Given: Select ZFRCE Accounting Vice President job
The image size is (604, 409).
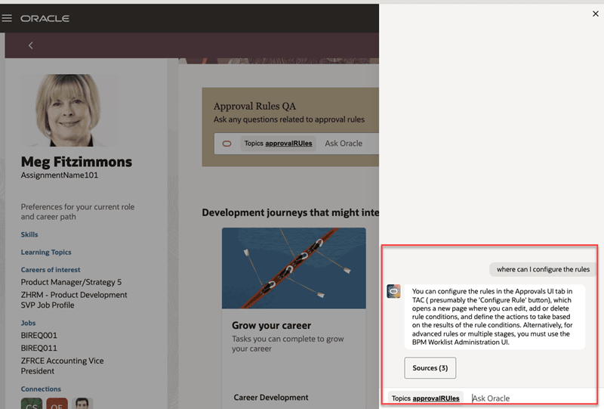Looking at the screenshot, I should pyautogui.click(x=62, y=366).
